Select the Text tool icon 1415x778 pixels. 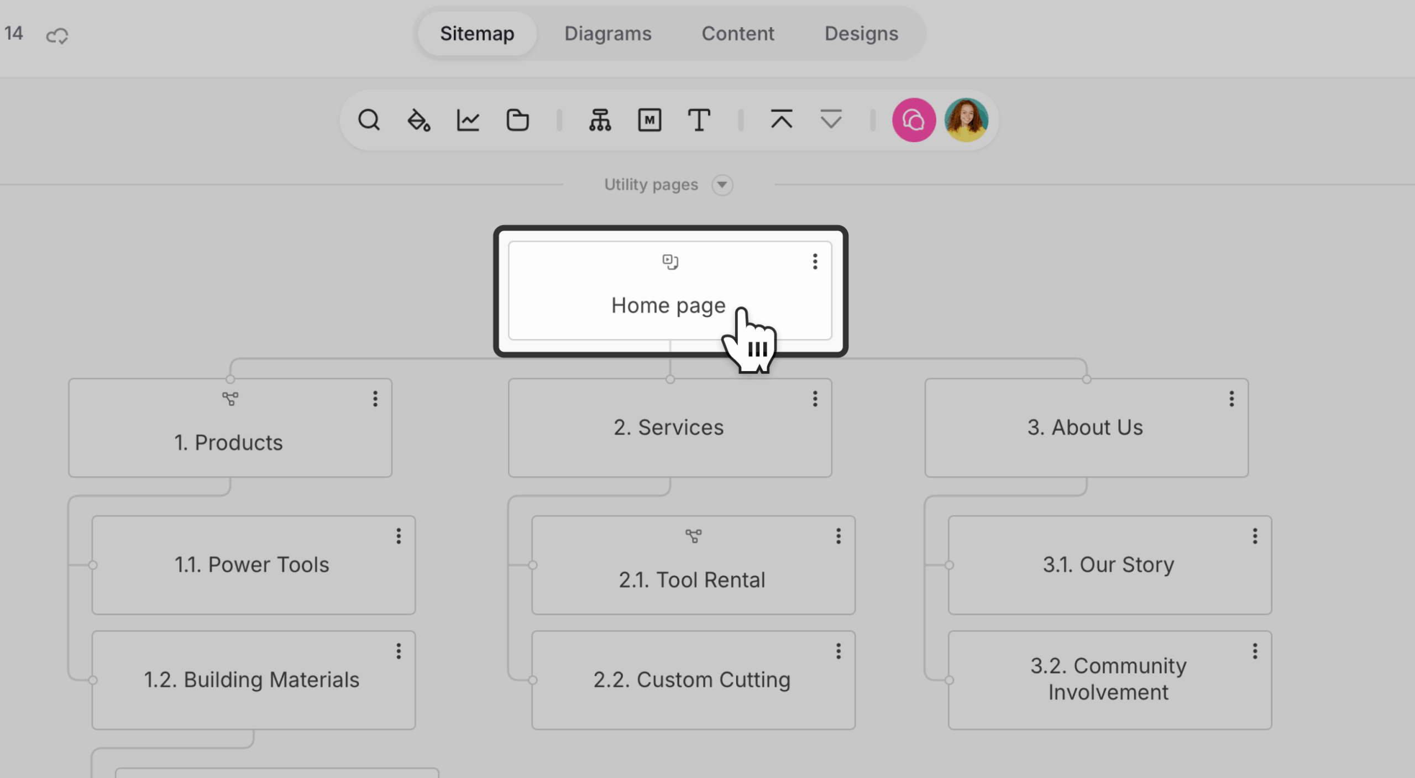pos(699,120)
